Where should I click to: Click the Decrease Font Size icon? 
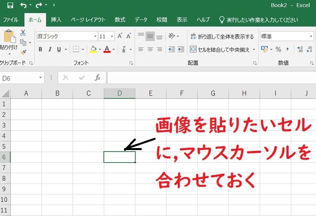pos(129,36)
